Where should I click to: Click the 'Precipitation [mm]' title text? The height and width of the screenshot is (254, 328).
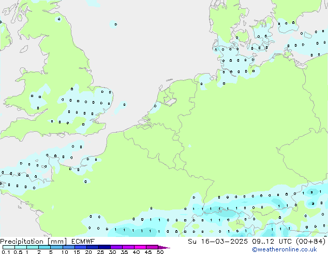pos(34,242)
